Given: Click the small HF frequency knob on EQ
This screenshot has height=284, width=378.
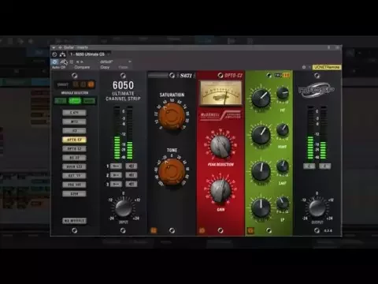Looking at the screenshot, I should pyautogui.click(x=283, y=93).
